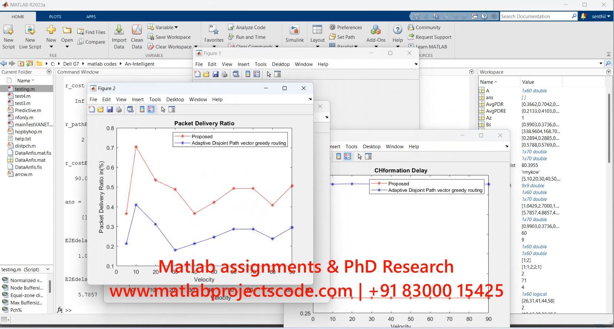Open Property Inspector from Figure 2 toolbar
The height and width of the screenshot is (329, 614).
tap(172, 109)
